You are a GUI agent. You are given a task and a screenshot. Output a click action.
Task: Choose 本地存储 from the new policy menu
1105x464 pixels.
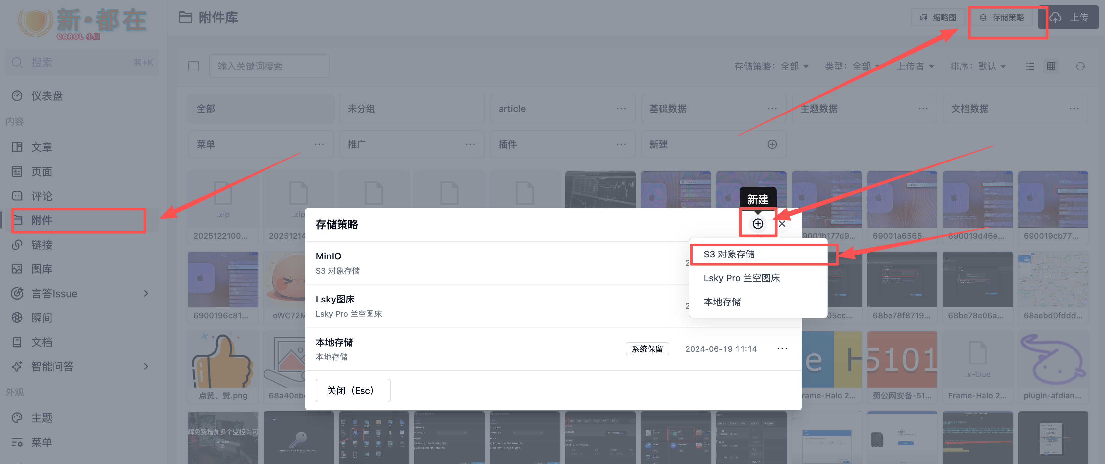coord(722,302)
